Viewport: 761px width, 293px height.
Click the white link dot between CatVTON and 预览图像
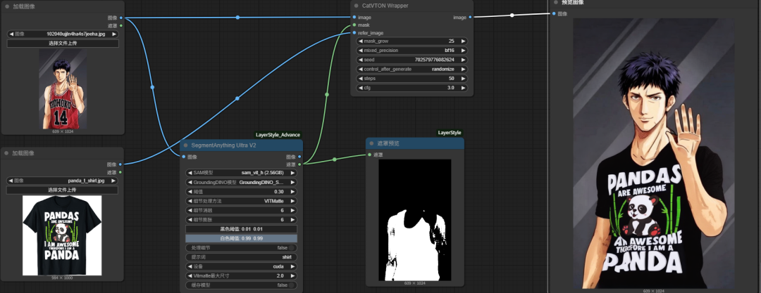click(x=512, y=15)
